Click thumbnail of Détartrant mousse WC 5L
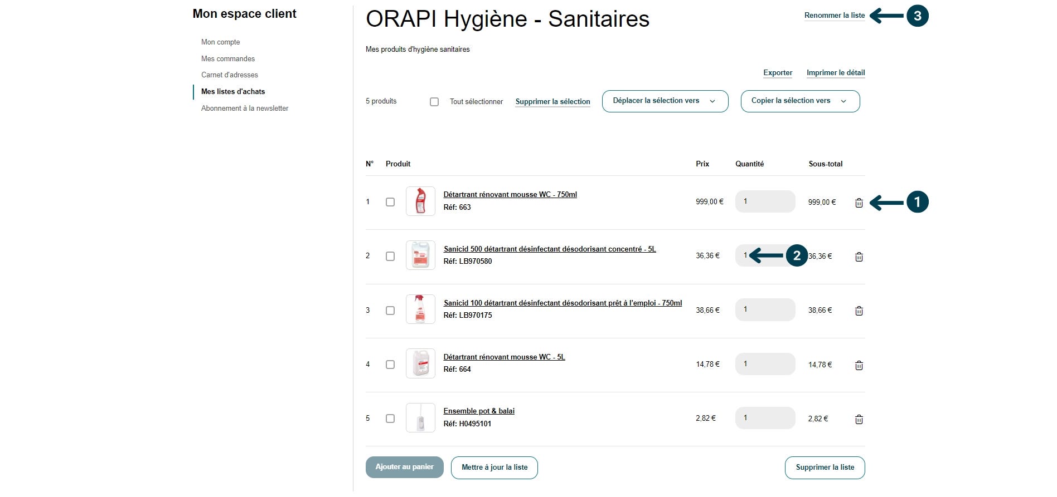The image size is (1057, 497). [x=420, y=363]
